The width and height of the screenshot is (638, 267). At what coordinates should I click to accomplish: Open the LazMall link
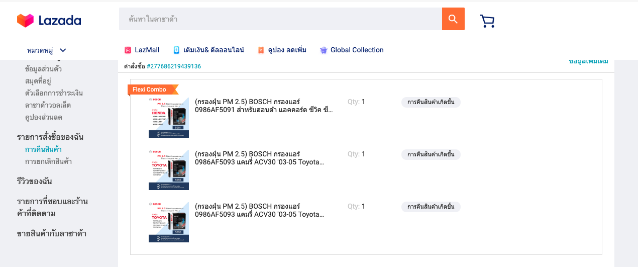(147, 50)
